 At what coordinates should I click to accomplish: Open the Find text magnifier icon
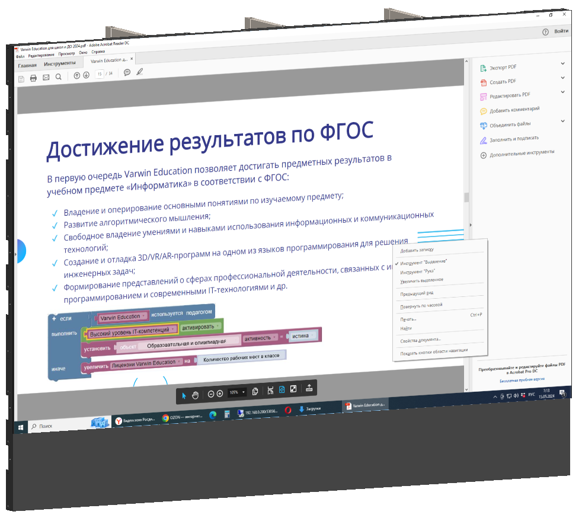(x=58, y=77)
